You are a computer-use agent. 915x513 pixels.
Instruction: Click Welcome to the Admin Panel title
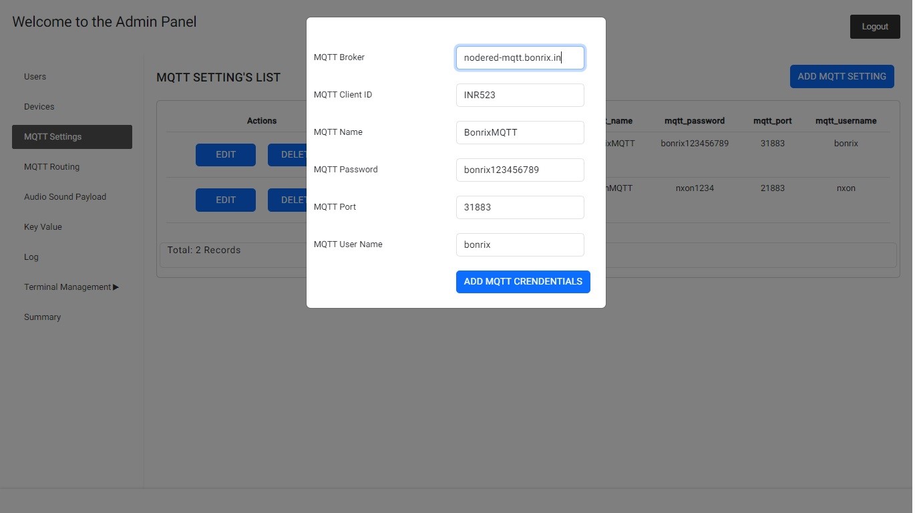pyautogui.click(x=104, y=21)
